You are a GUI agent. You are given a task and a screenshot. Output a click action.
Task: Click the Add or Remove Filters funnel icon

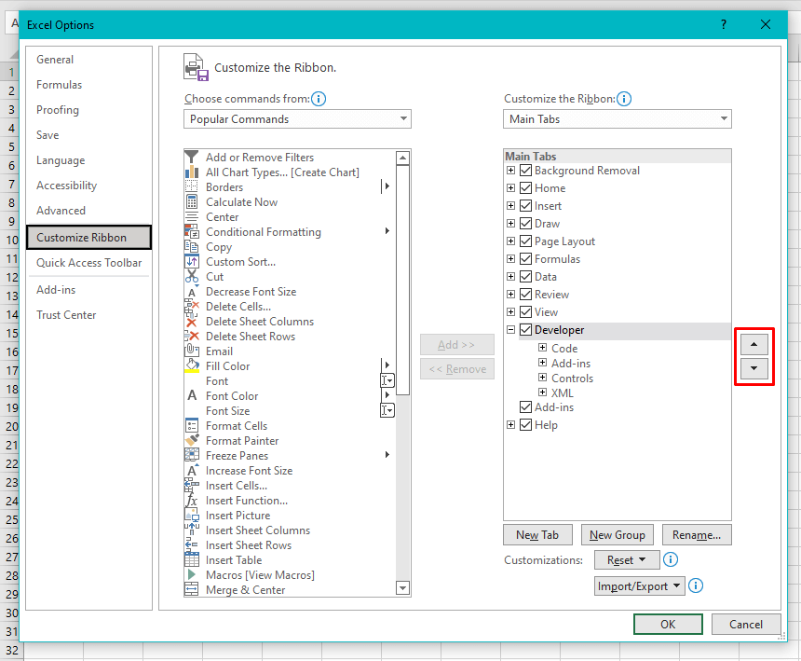pos(192,158)
